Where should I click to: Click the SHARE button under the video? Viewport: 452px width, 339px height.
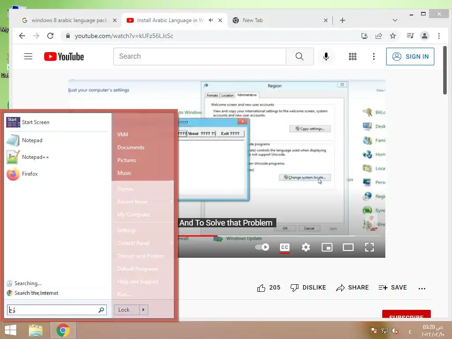(352, 288)
